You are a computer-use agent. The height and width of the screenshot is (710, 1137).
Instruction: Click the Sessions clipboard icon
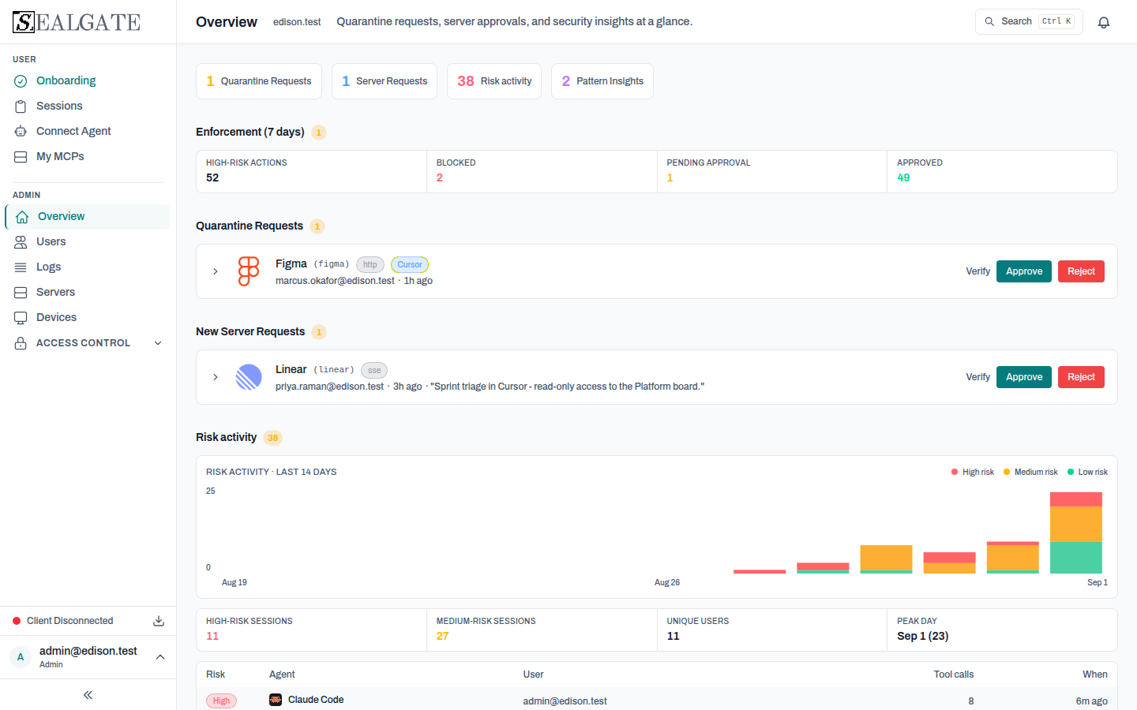click(21, 106)
